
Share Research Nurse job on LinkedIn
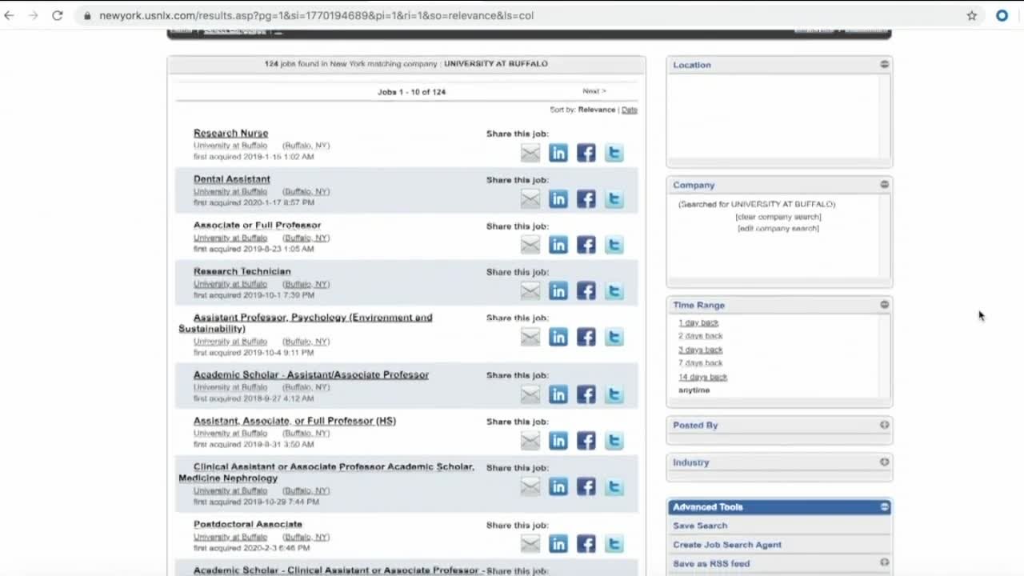(x=558, y=153)
